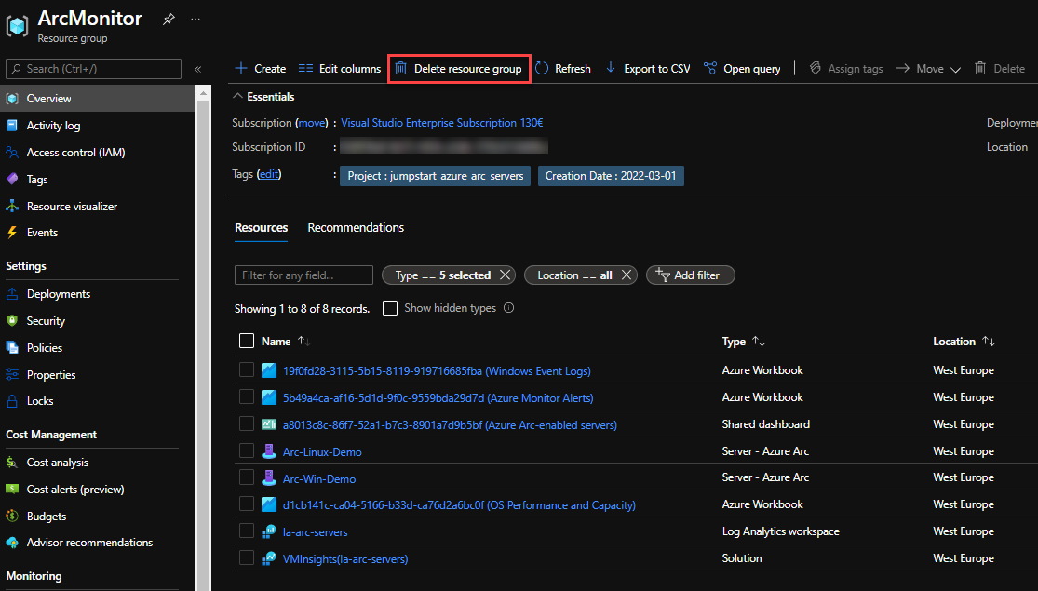Select the Arc-Win-Demo row checkbox

click(x=247, y=477)
